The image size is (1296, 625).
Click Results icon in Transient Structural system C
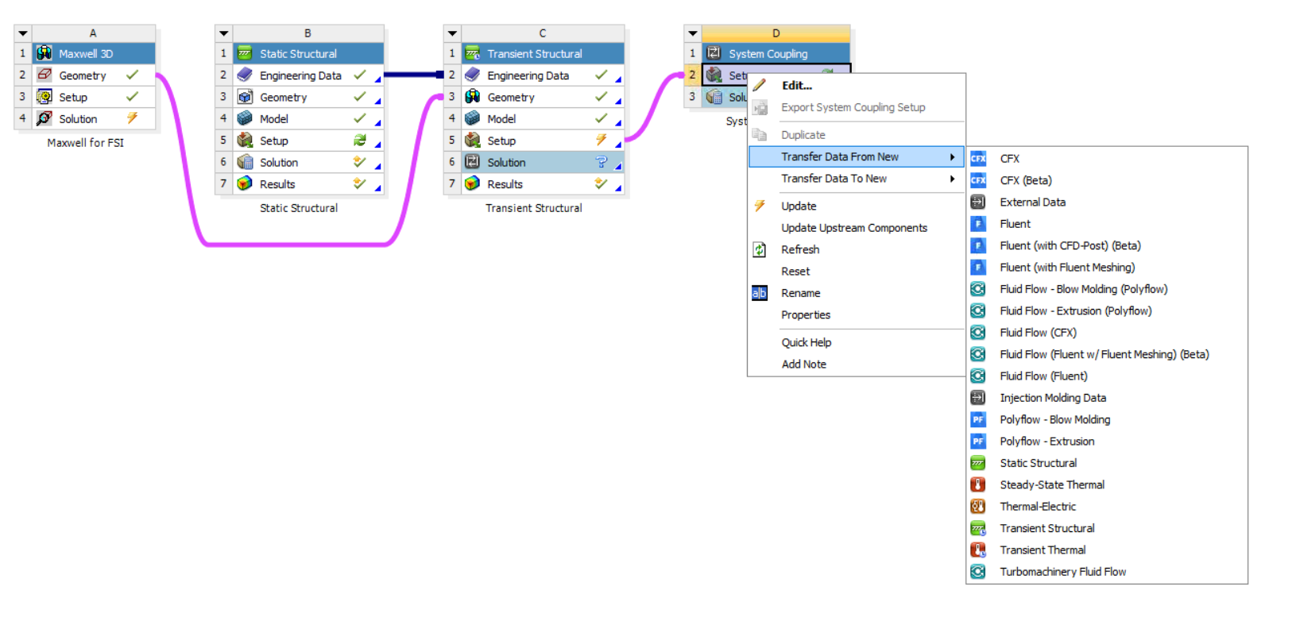point(472,183)
